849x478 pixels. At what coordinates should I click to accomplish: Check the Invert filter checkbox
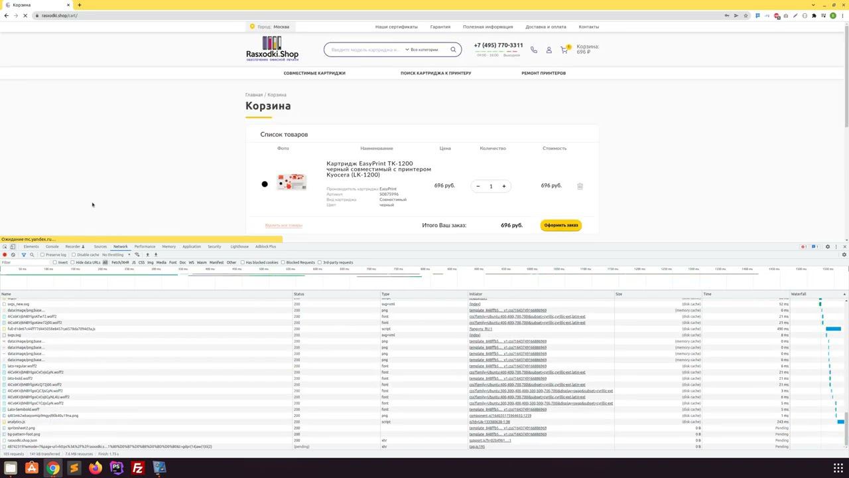pyautogui.click(x=55, y=262)
